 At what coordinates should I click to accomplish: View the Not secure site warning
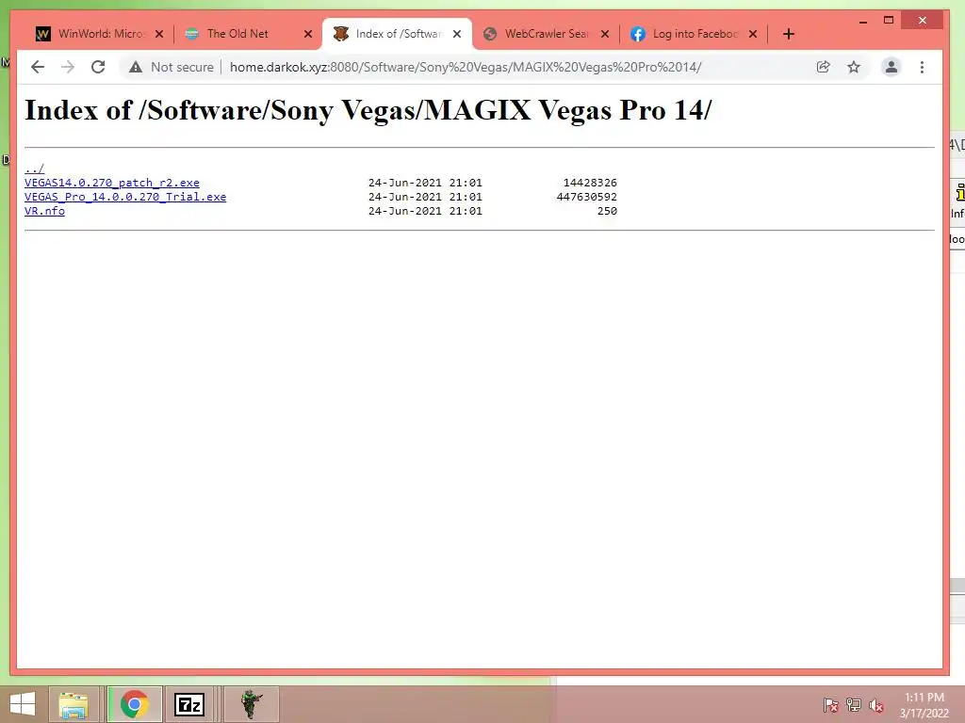(172, 67)
